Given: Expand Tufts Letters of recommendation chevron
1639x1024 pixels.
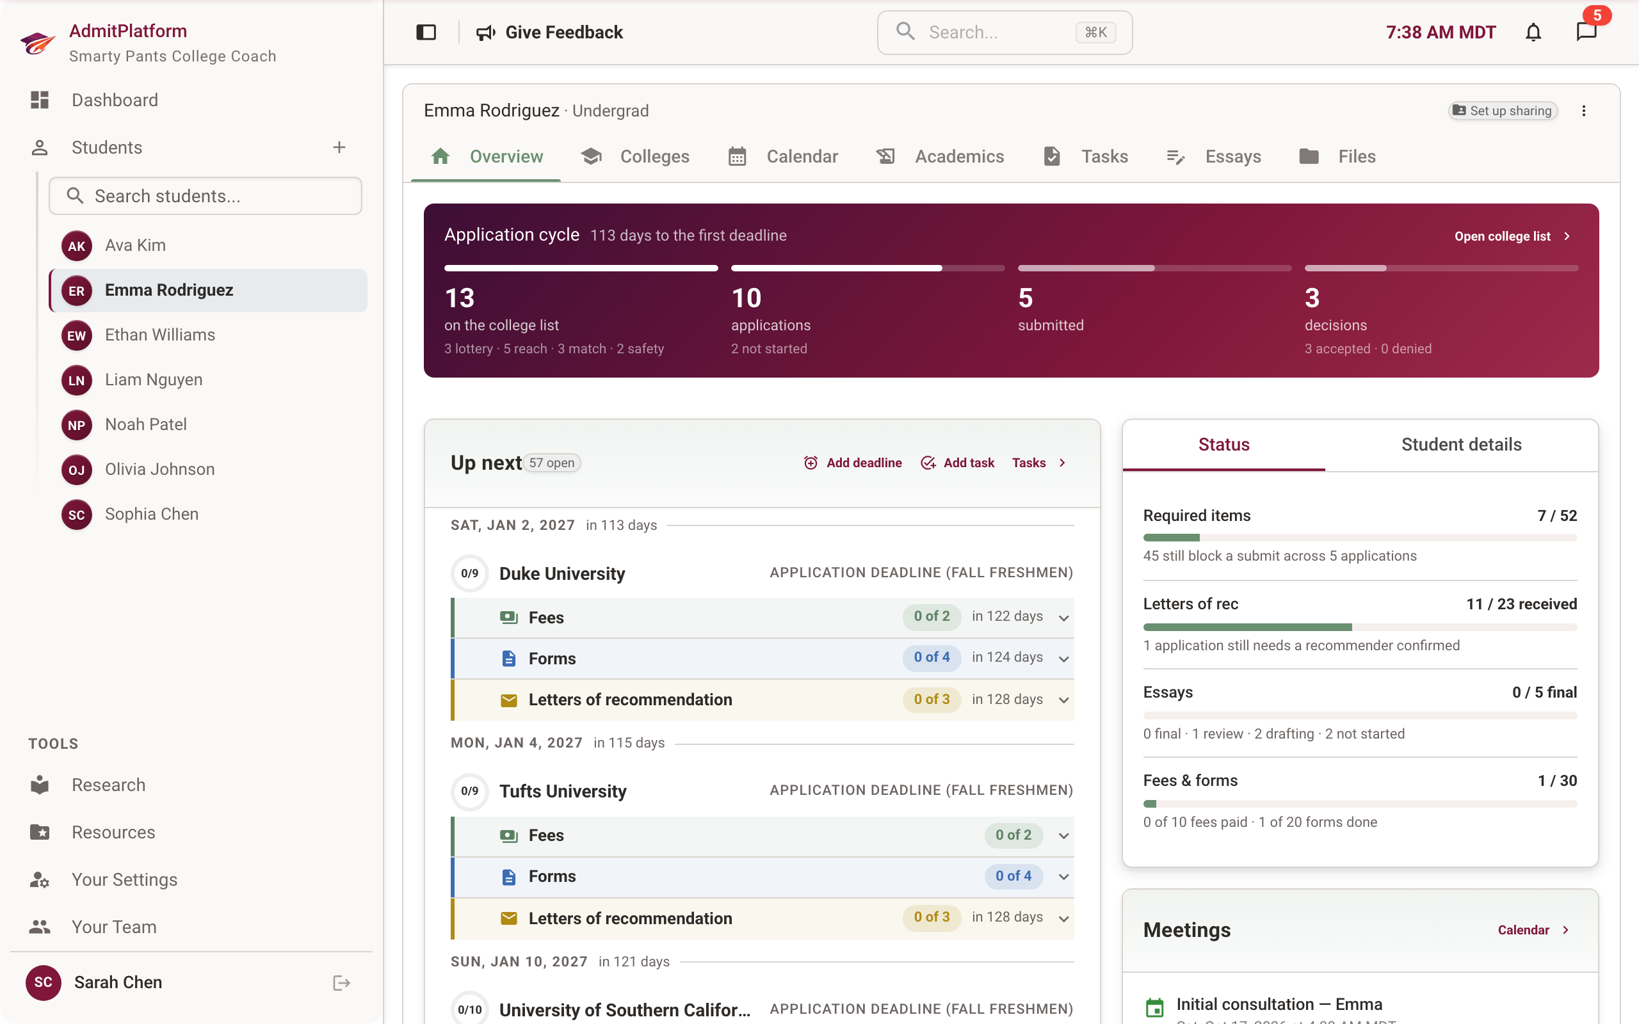Looking at the screenshot, I should pyautogui.click(x=1063, y=918).
